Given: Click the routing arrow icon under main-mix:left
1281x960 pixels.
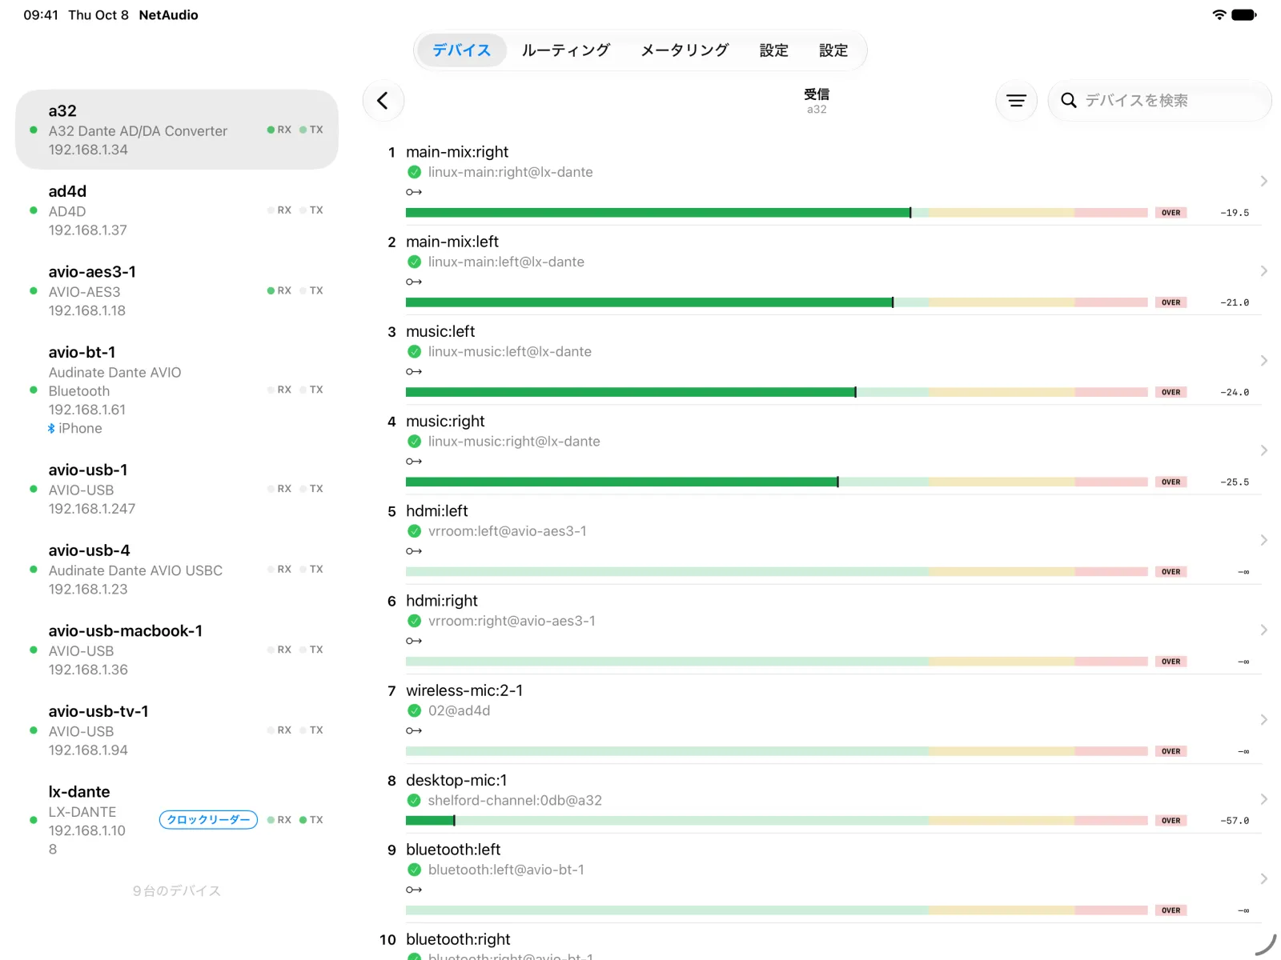Looking at the screenshot, I should (x=414, y=282).
